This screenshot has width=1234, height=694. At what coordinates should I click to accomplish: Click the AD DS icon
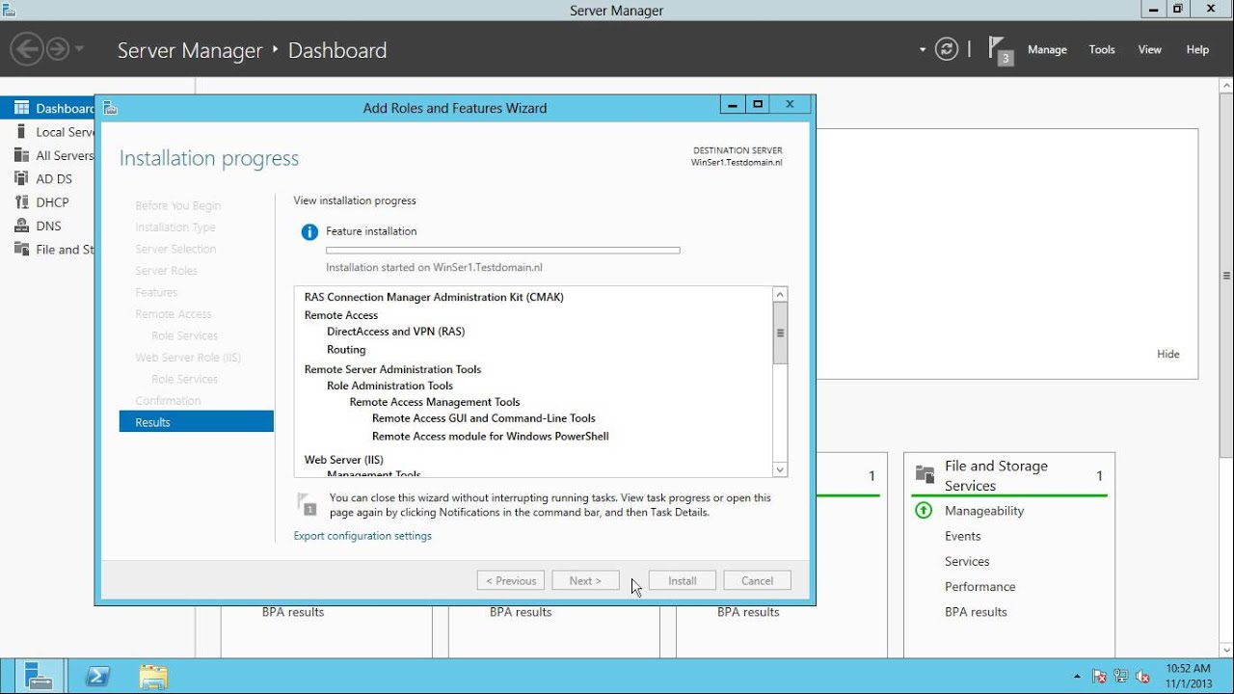tap(21, 178)
